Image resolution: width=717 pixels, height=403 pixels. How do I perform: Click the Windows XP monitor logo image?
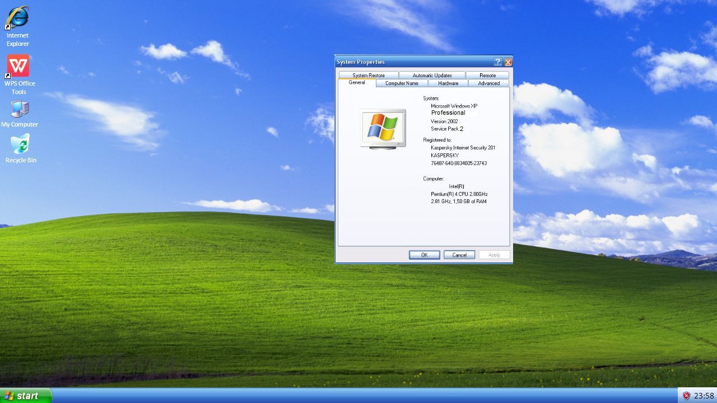pos(383,129)
